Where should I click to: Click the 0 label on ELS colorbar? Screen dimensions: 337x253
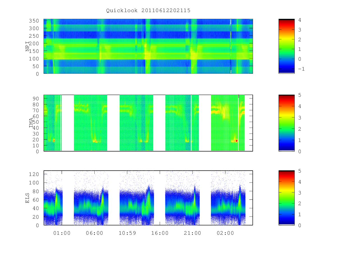(300, 225)
